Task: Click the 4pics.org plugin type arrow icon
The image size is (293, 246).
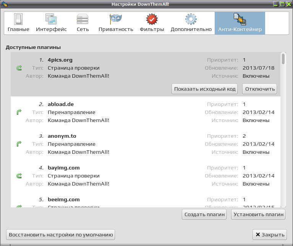Action: [x=19, y=68]
